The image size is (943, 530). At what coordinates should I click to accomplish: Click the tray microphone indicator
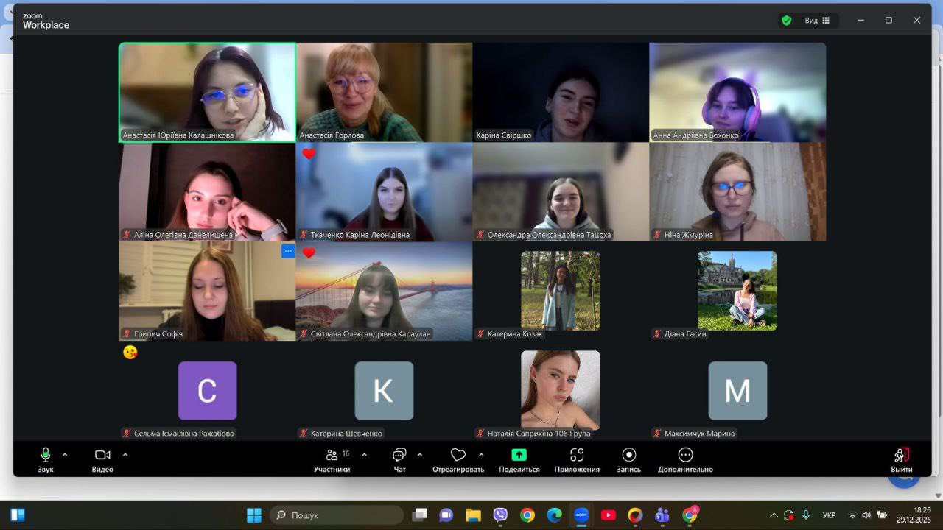[x=806, y=515]
